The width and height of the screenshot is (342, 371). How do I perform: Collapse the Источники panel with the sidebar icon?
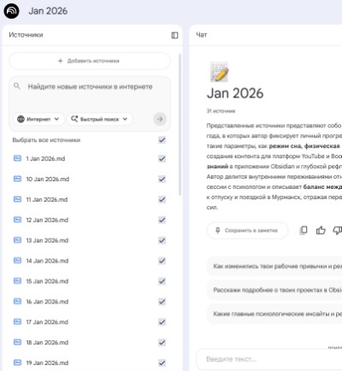tap(174, 35)
